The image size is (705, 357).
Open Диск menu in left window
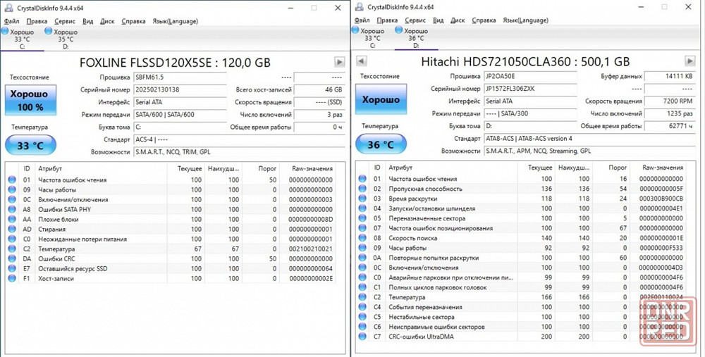point(107,21)
